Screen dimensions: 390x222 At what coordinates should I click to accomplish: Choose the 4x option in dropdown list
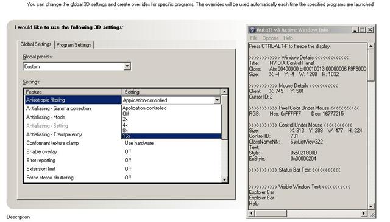[171, 125]
